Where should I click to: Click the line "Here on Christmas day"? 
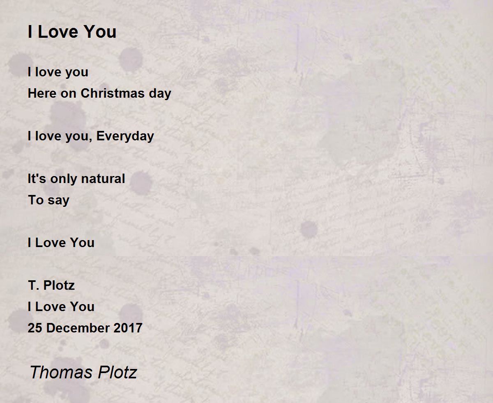tap(99, 94)
